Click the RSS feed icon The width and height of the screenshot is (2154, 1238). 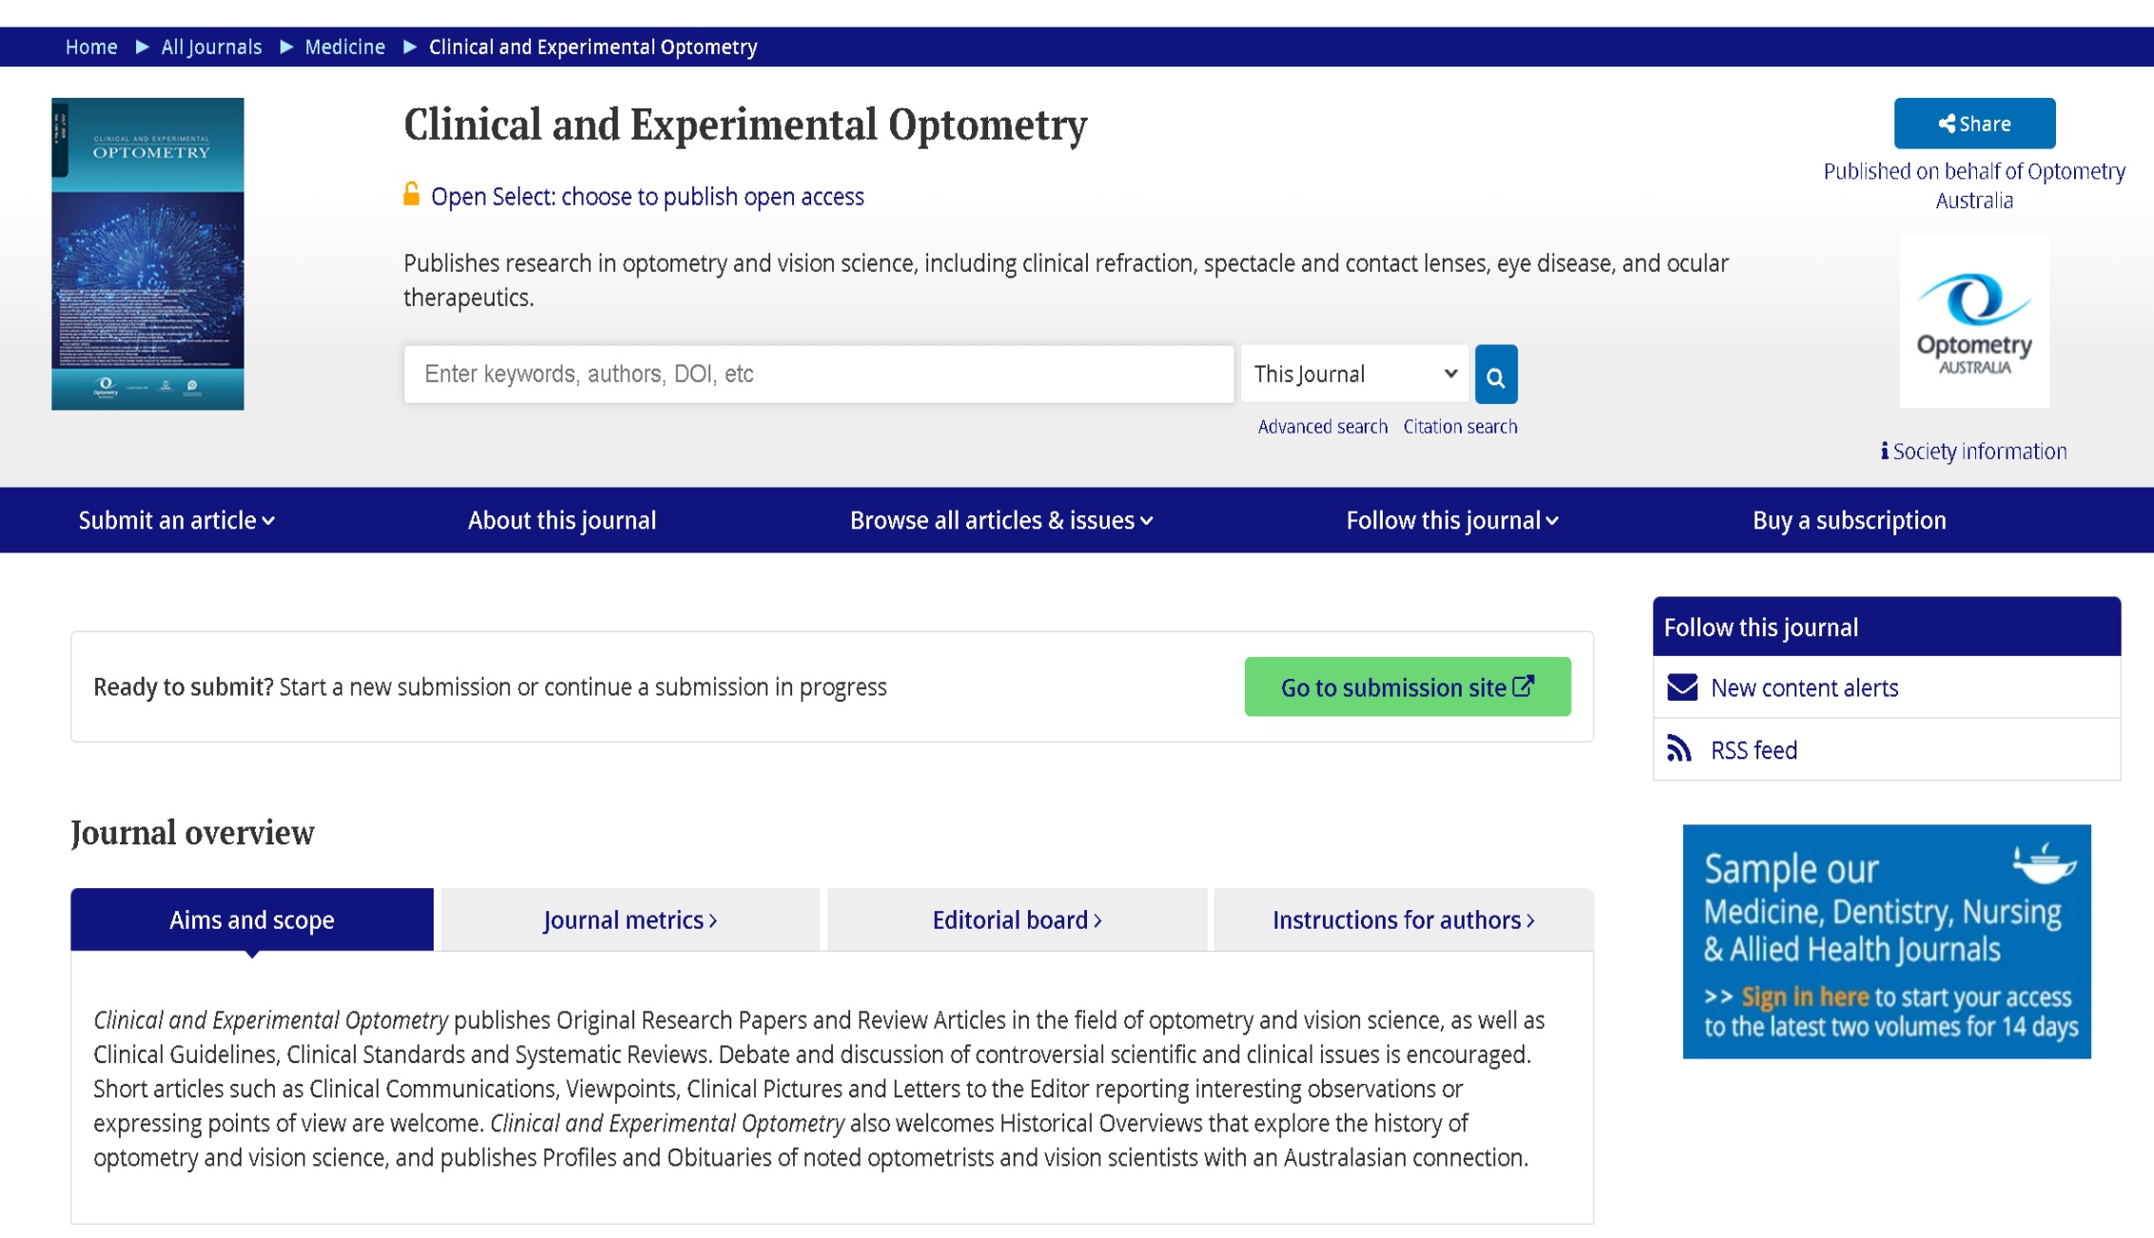(x=1679, y=749)
